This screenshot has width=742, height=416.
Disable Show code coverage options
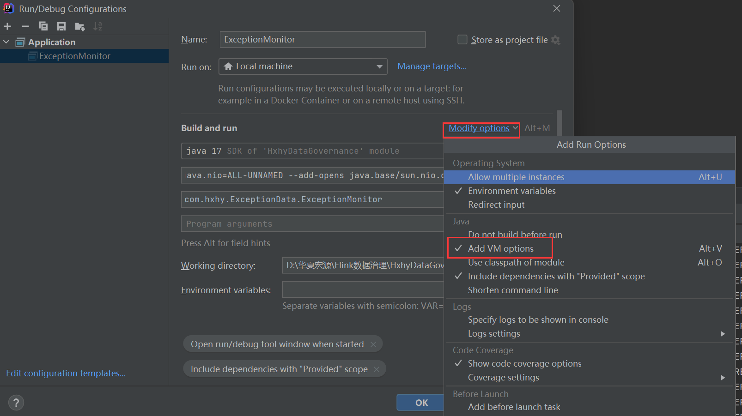525,363
